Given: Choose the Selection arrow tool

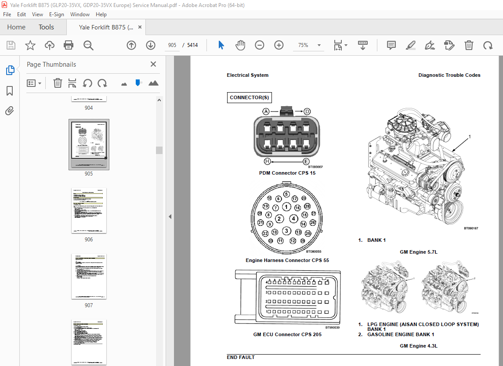Looking at the screenshot, I should tap(221, 45).
